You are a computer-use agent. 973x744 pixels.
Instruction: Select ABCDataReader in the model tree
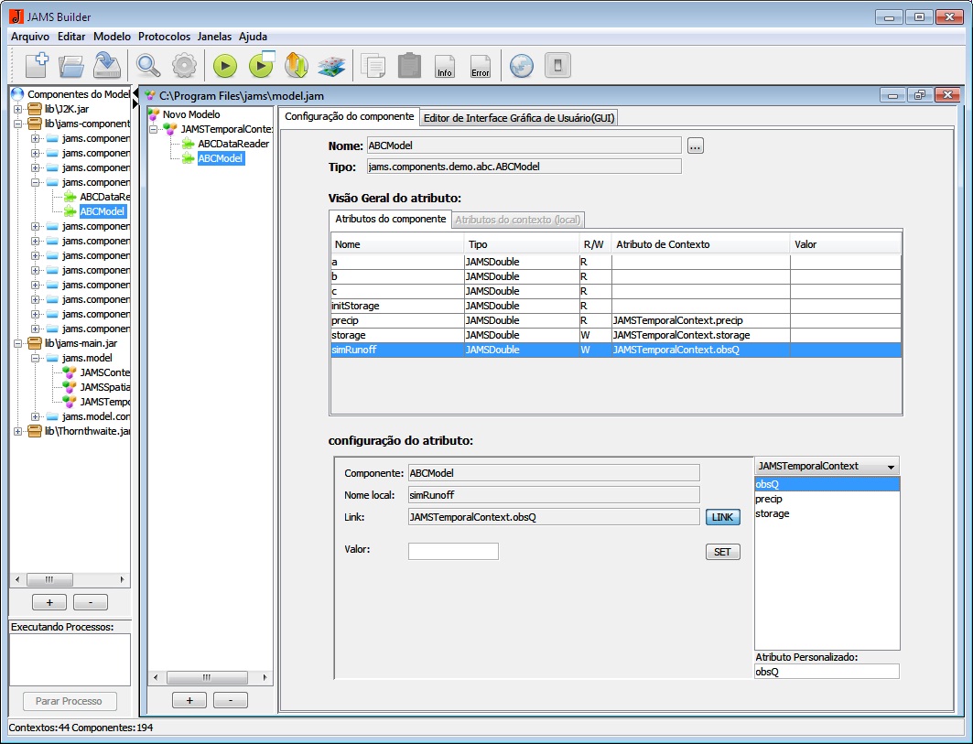click(232, 144)
